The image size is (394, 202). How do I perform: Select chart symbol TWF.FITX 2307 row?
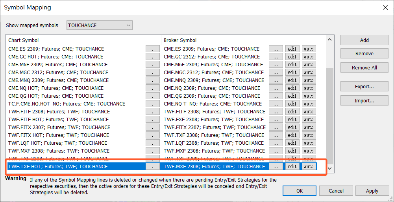(x=59, y=127)
